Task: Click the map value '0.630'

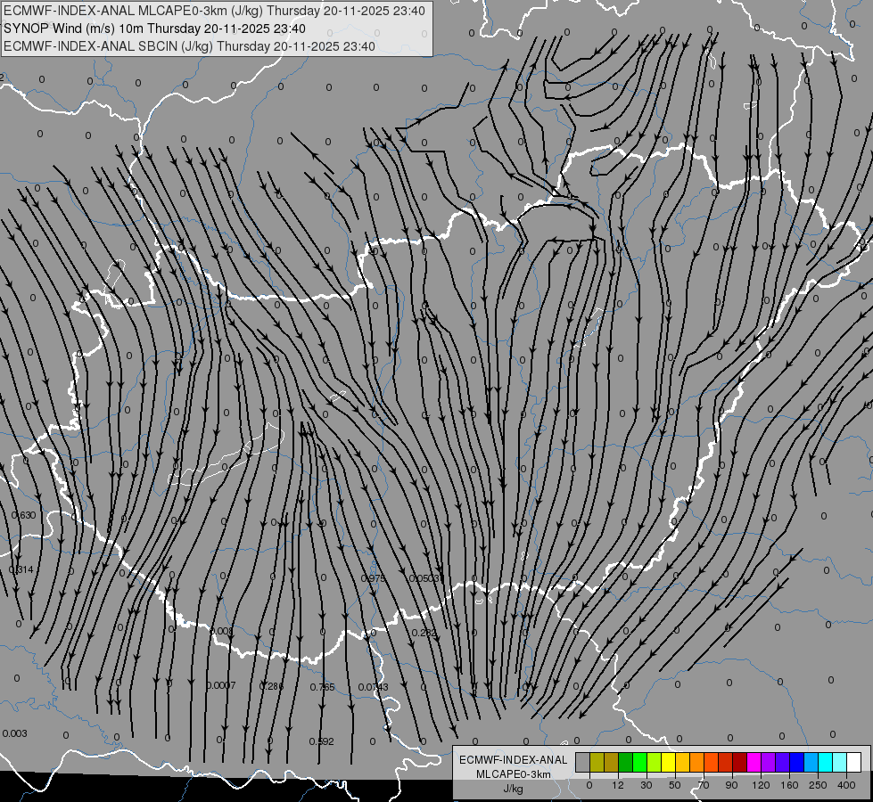Action: tap(23, 515)
